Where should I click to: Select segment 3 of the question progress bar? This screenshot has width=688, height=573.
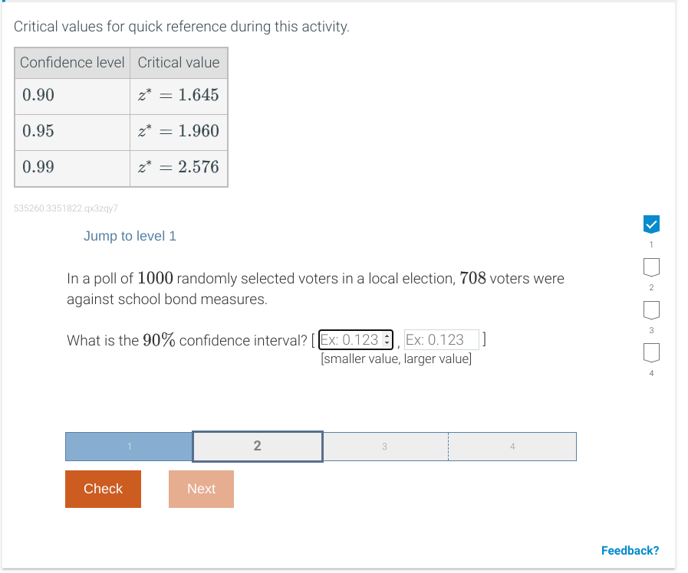[x=384, y=446]
